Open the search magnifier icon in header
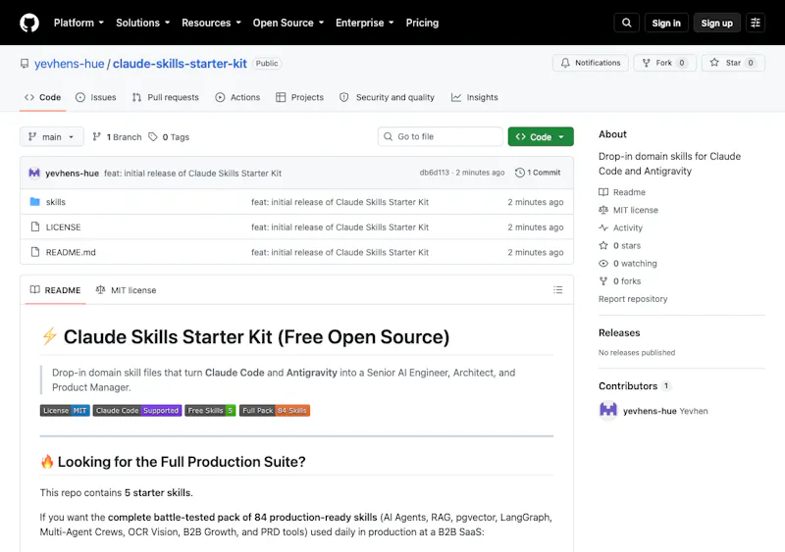The image size is (785, 552). (626, 23)
